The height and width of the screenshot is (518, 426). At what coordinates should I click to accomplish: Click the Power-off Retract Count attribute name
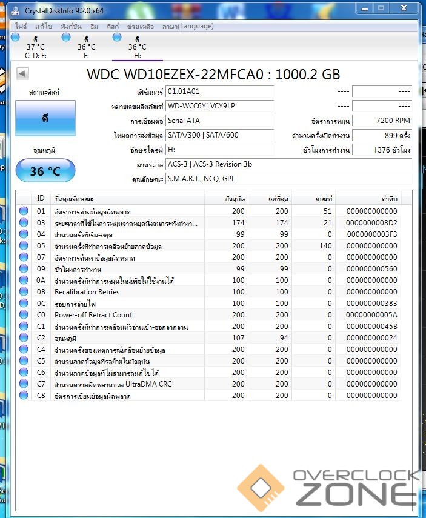(93, 315)
